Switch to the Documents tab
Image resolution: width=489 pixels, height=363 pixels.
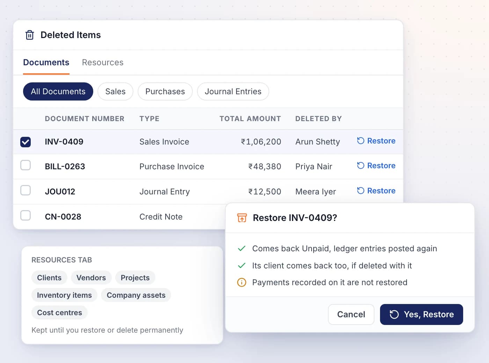point(46,62)
